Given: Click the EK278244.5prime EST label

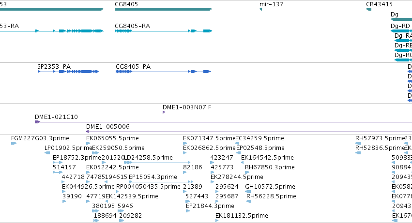Looking at the screenshot, I should click(237, 177).
